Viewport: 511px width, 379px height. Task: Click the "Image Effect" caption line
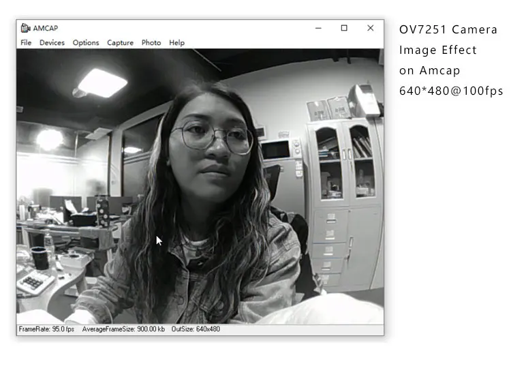438,50
